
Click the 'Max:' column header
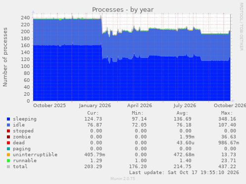coord(227,113)
